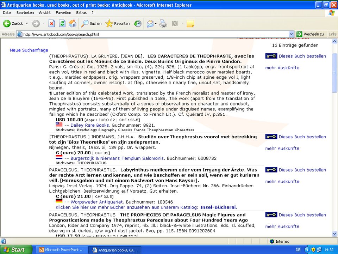Open mehr Auskünfte for Prophecies of Paracelsus
The image size is (338, 254).
coord(282,226)
